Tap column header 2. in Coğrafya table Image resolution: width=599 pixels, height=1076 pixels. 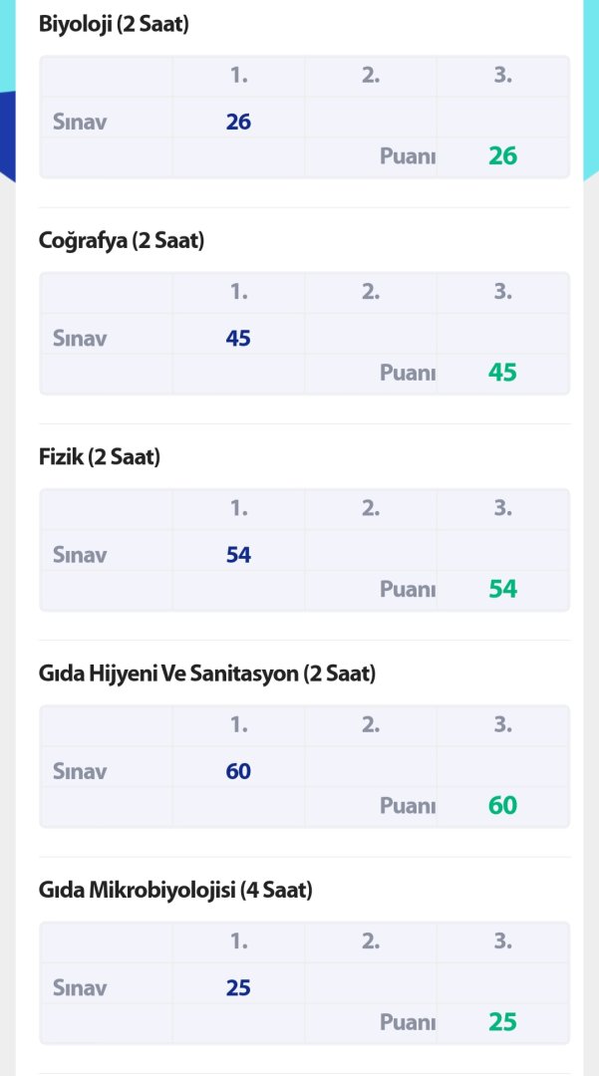371,292
